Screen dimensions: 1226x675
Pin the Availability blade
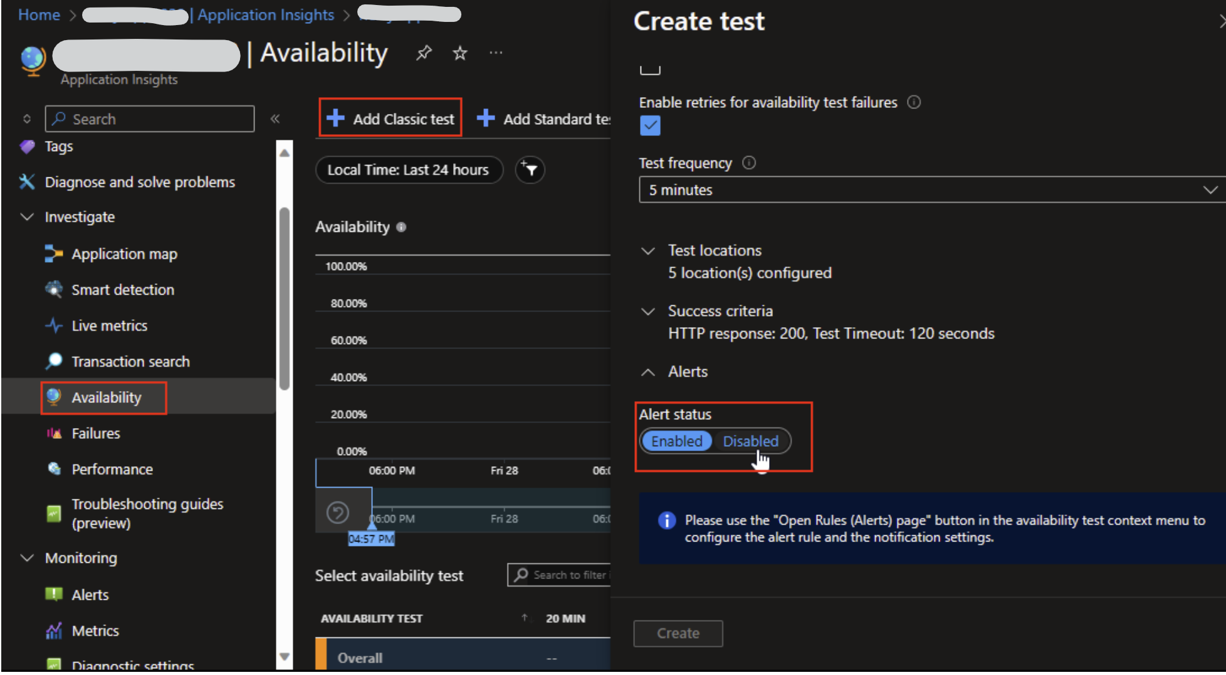pos(424,53)
